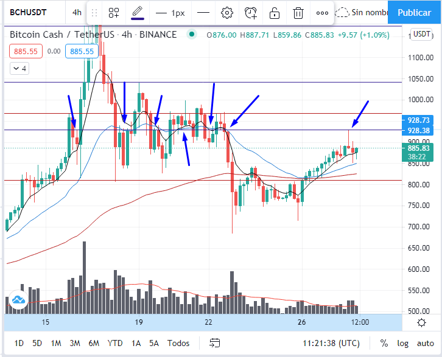442x357 pixels.
Task: Open the BCHUSDT symbol search
Action: [x=28, y=12]
